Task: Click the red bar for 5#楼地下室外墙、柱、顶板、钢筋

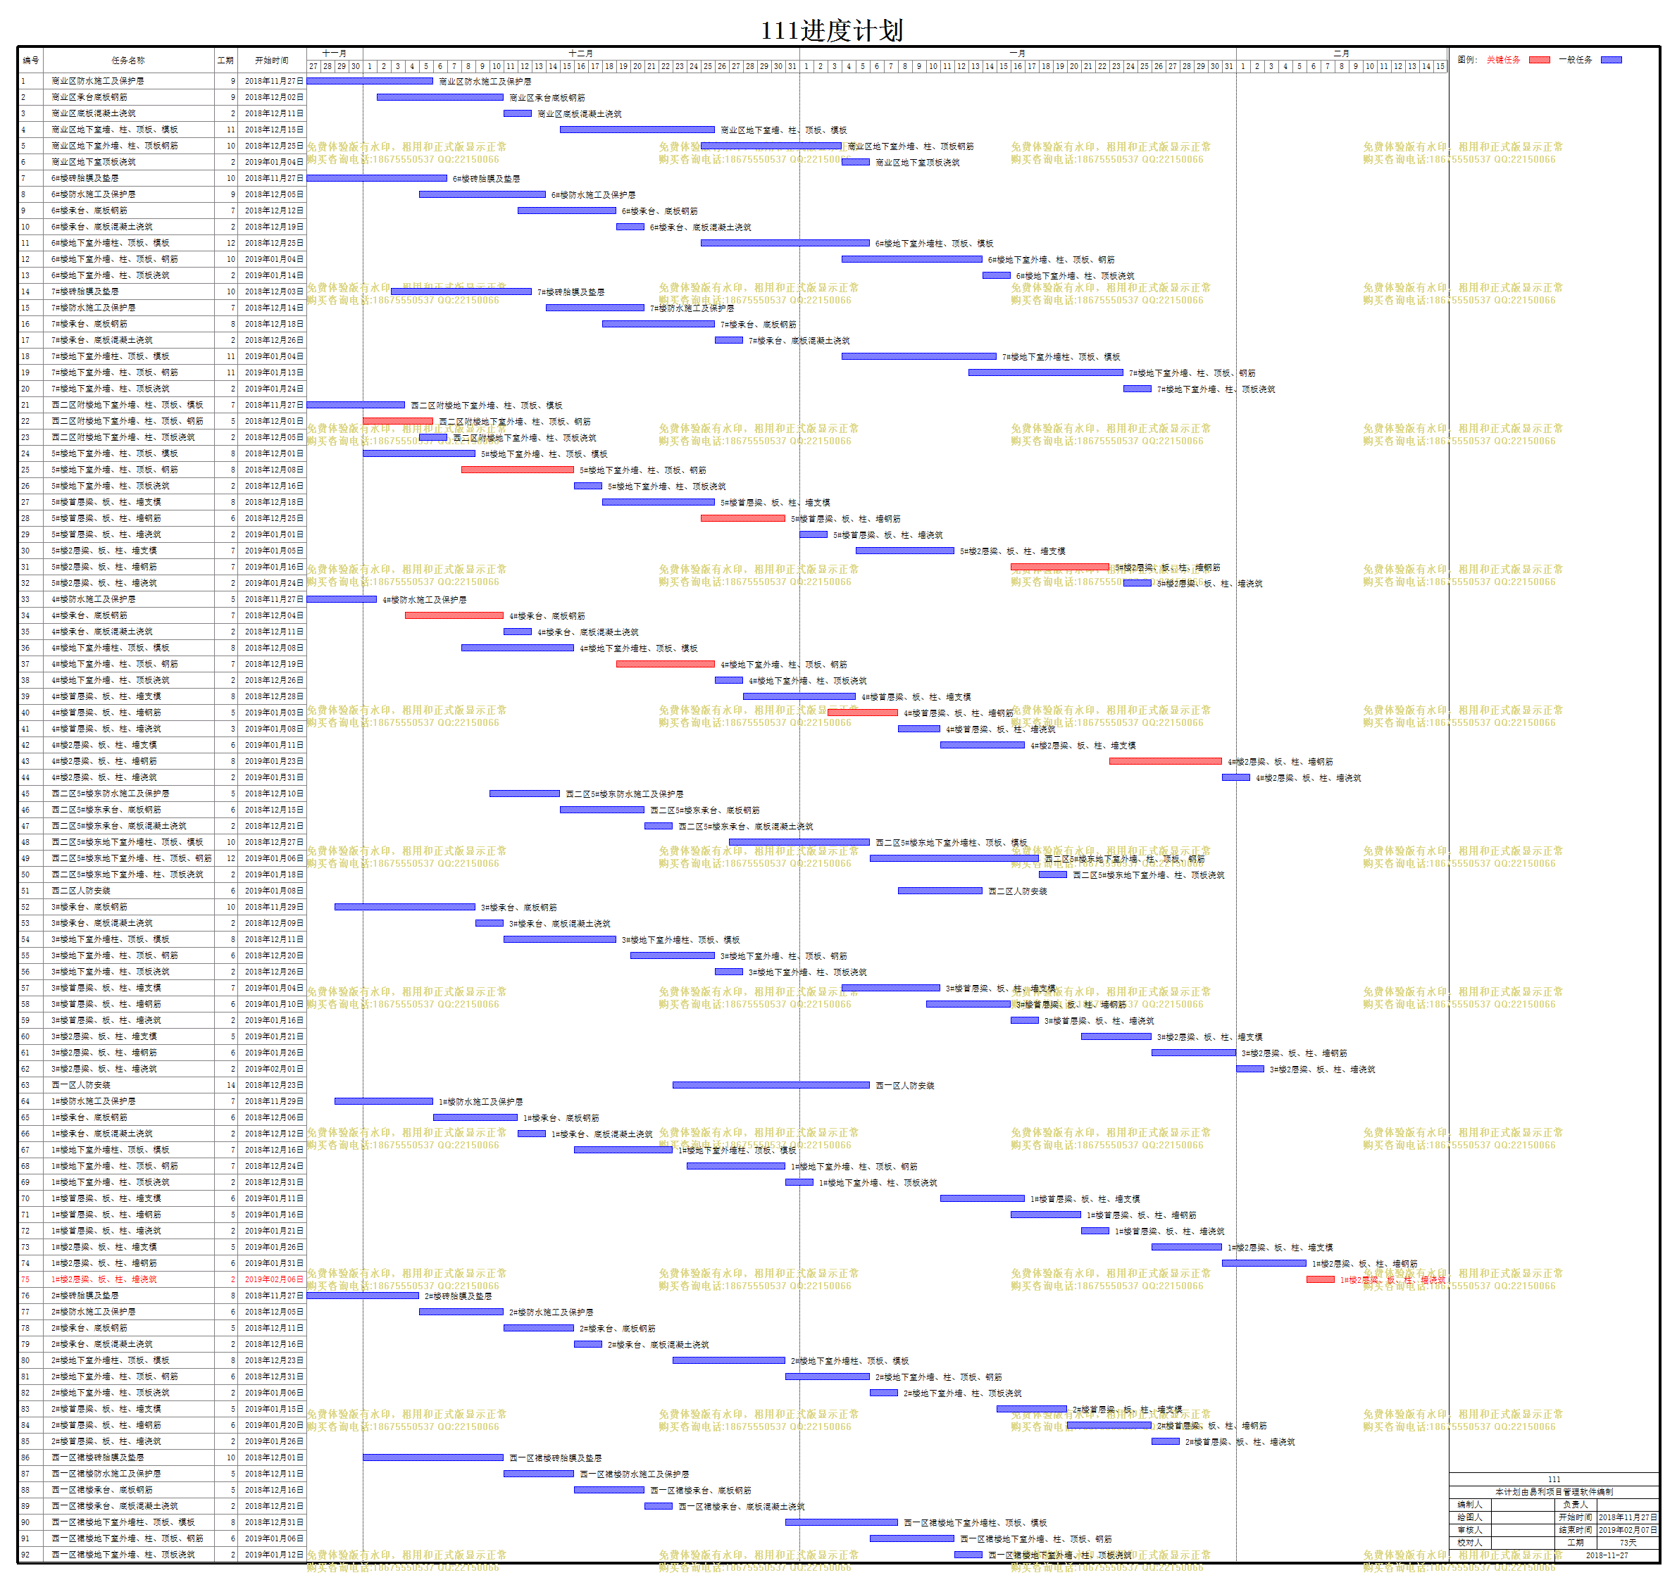Action: point(517,470)
